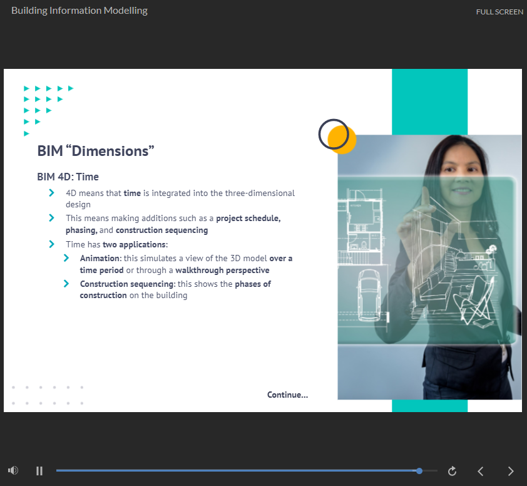Click the BIM "Dimensions" heading

click(x=96, y=151)
